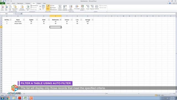Screen dimensions: 177x100
Task: Switch to the Formulas ribbon tab
Action: (x=28, y=3)
